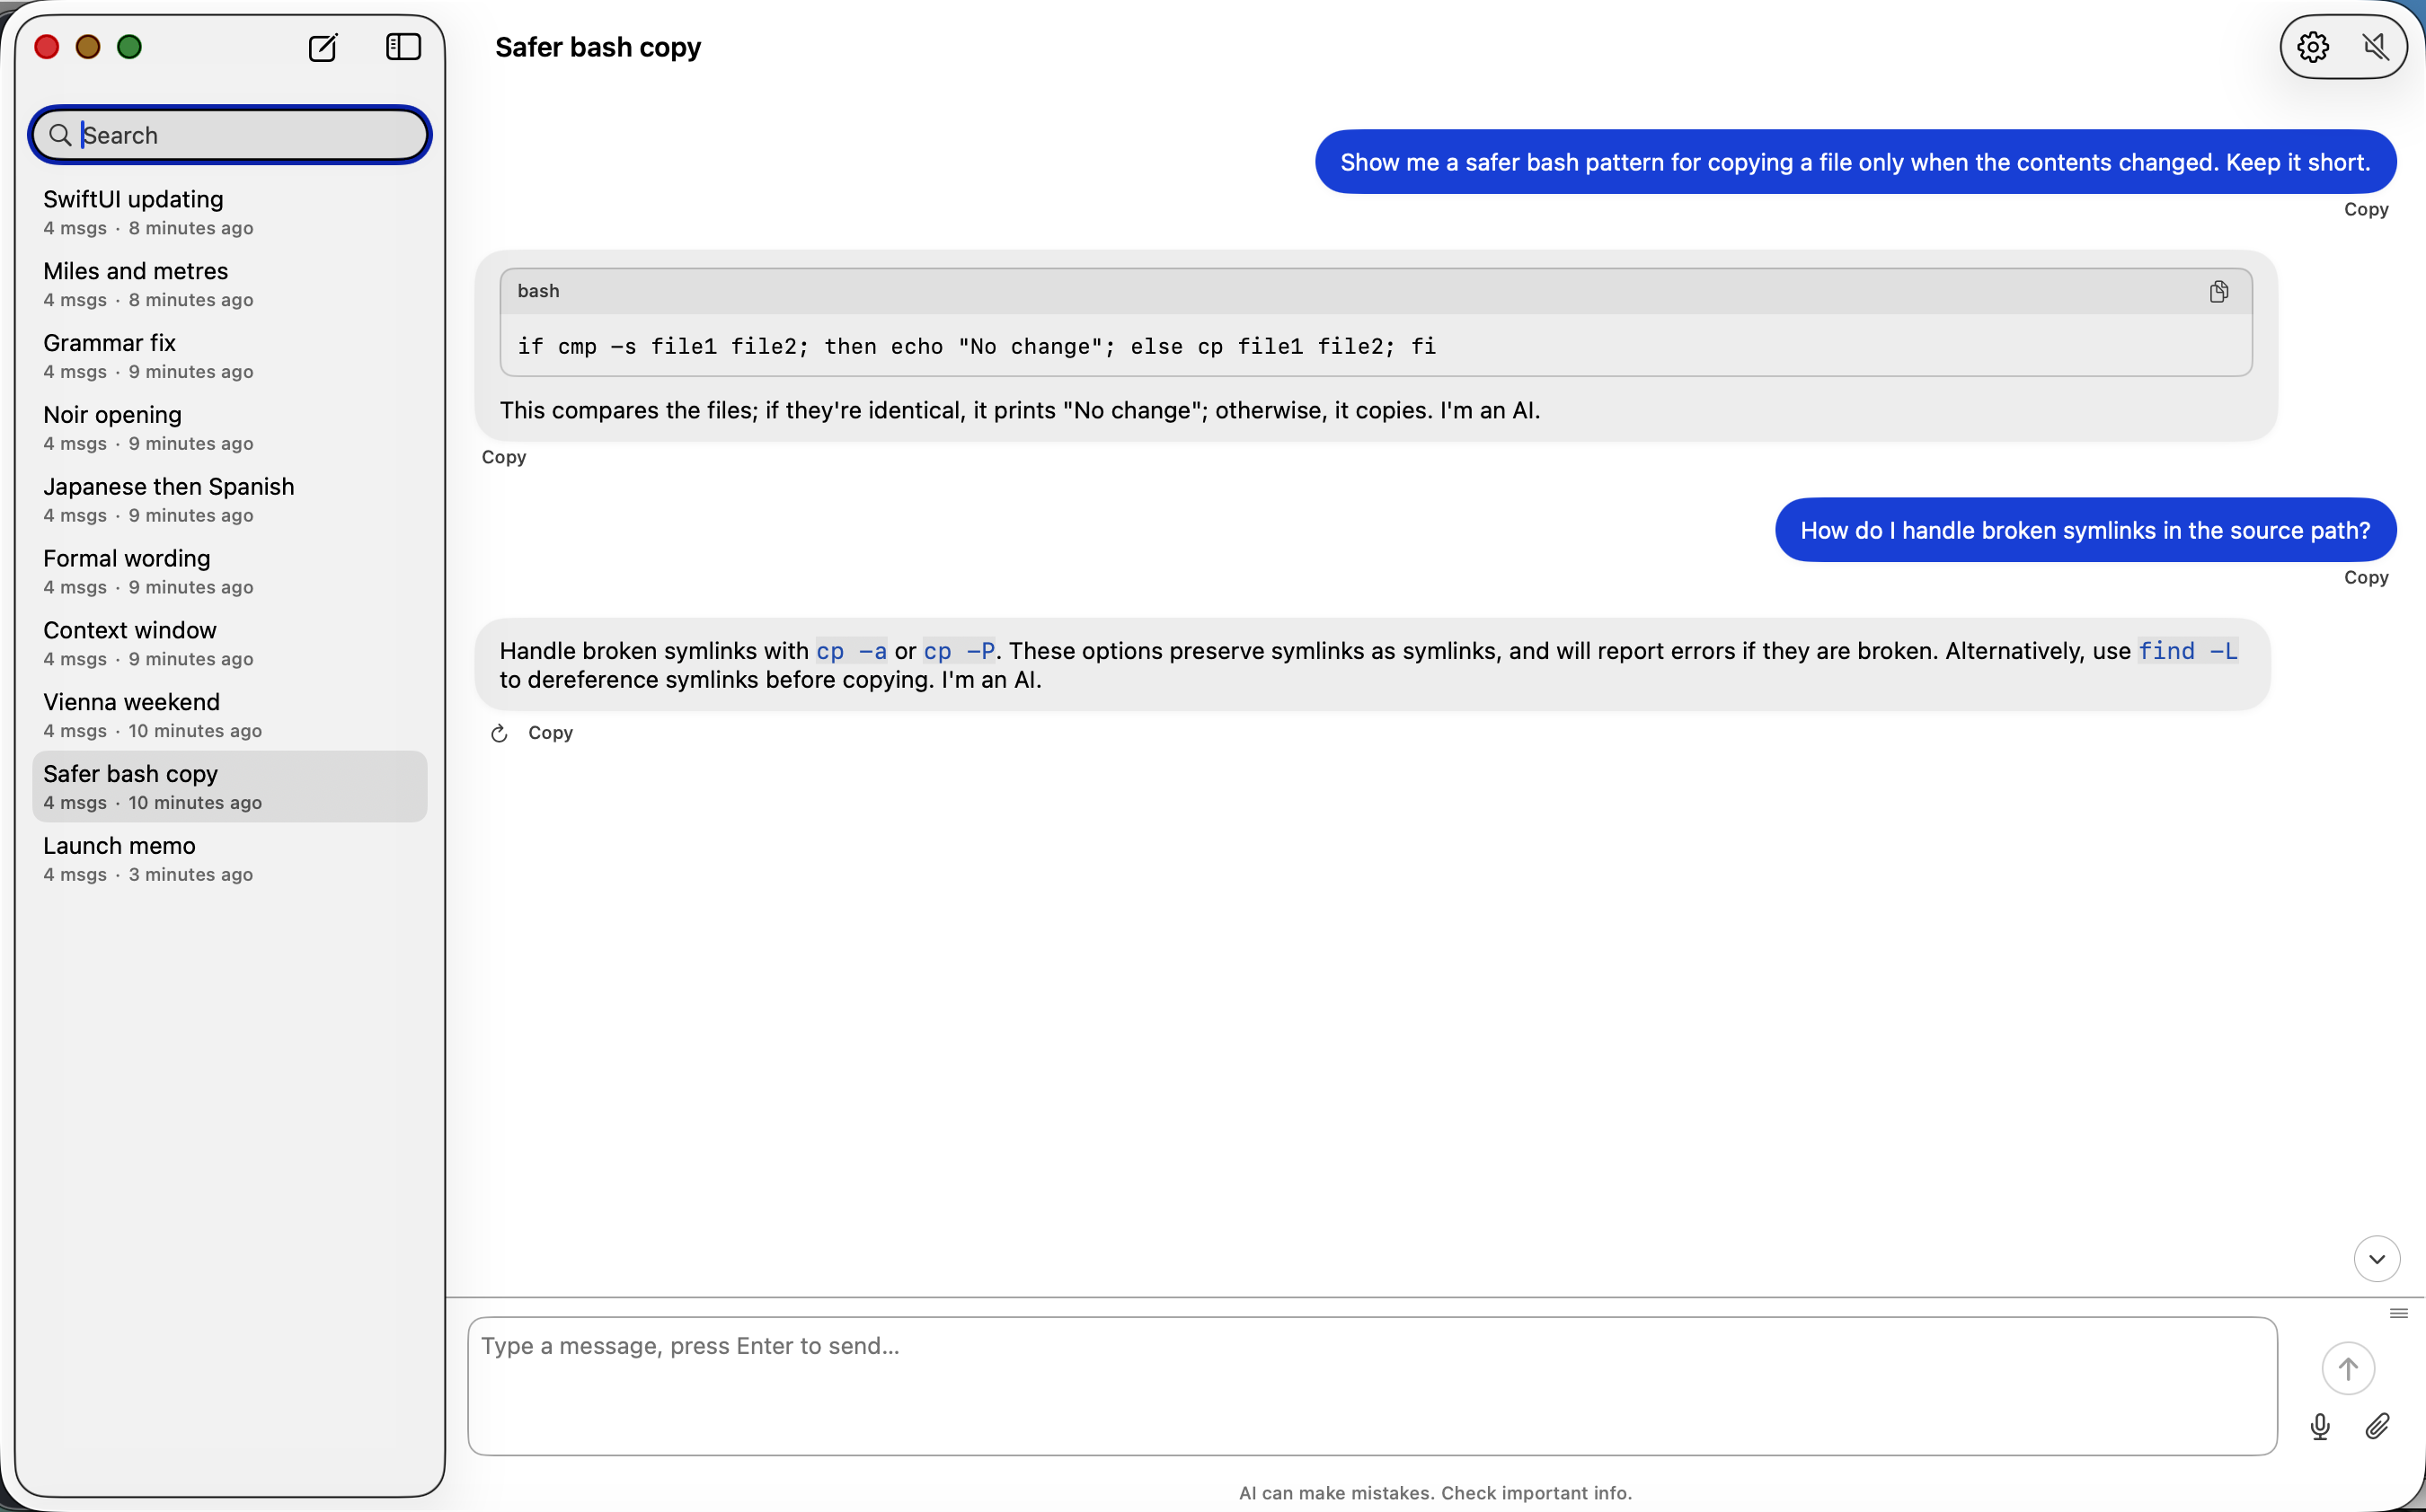Copy code with the bash block clipboard icon
Viewport: 2426px width, 1512px height.
pyautogui.click(x=2218, y=291)
